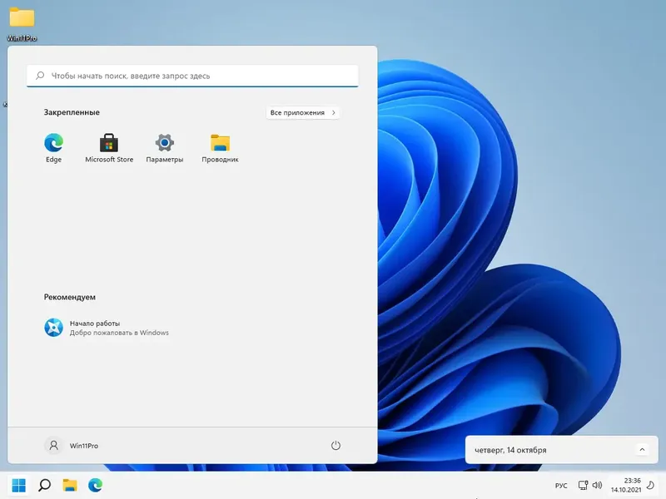Viewport: 666px width, 499px height.
Task: Launch File Explorer from the taskbar
Action: coord(71,485)
